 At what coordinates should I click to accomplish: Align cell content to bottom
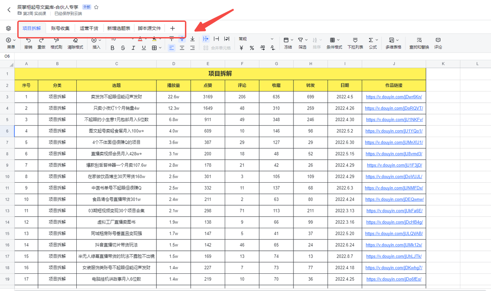tap(192, 39)
